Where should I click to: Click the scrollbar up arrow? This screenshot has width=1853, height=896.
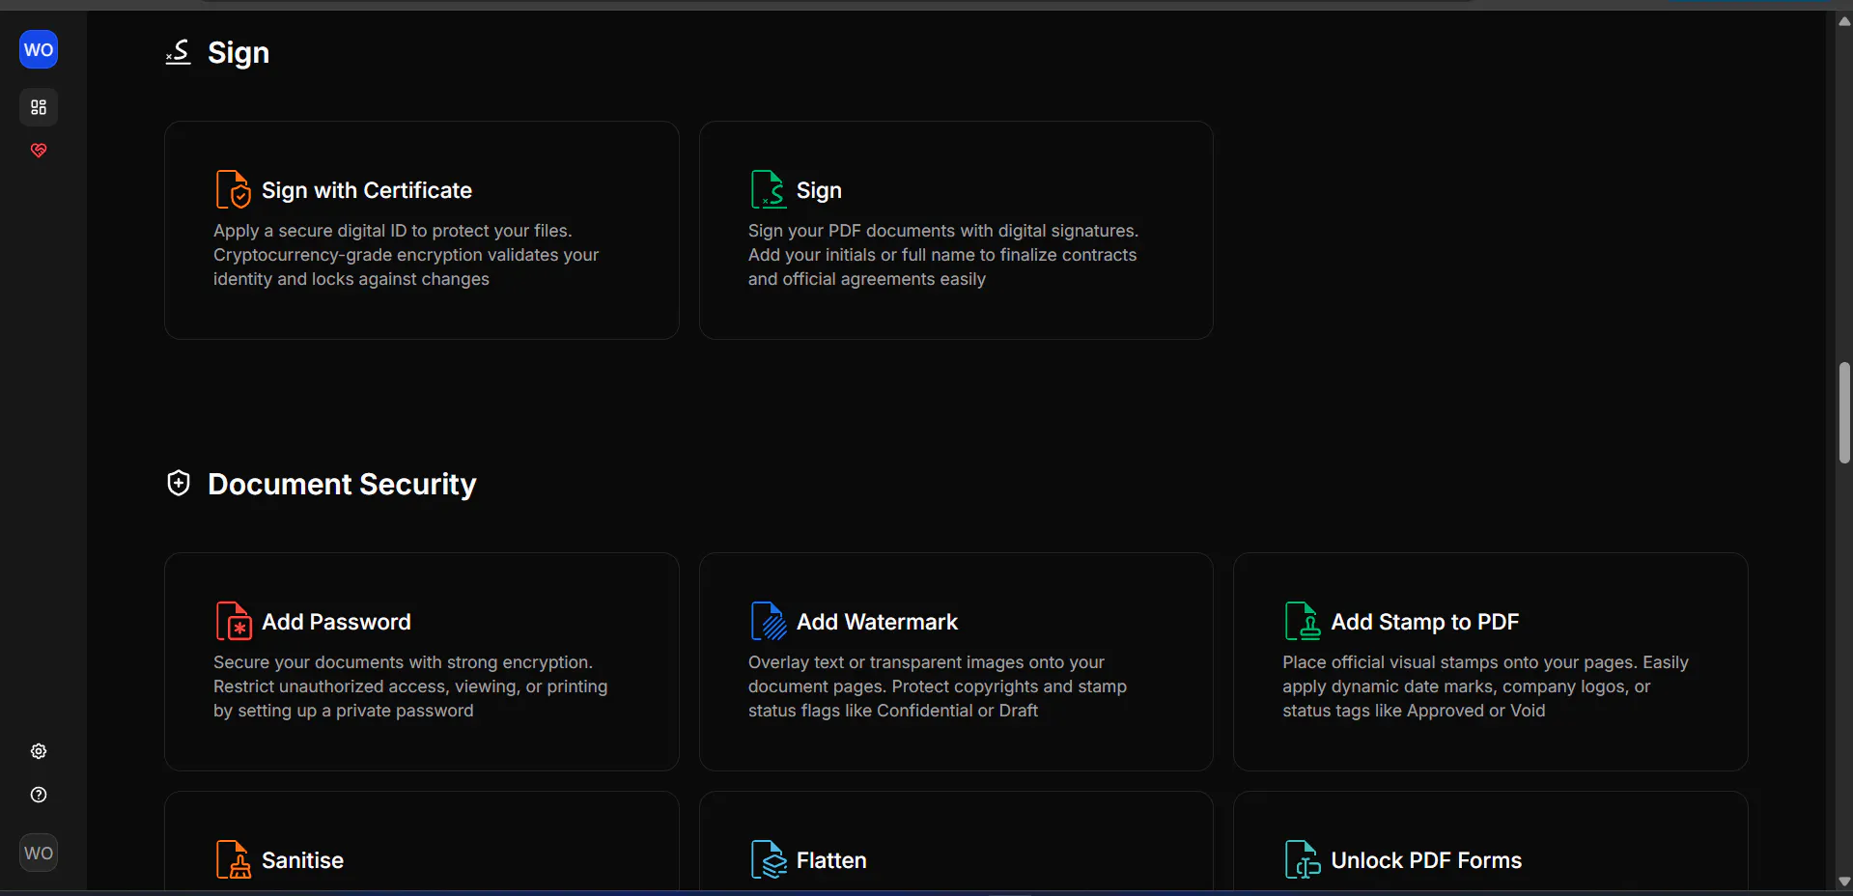[x=1844, y=21]
